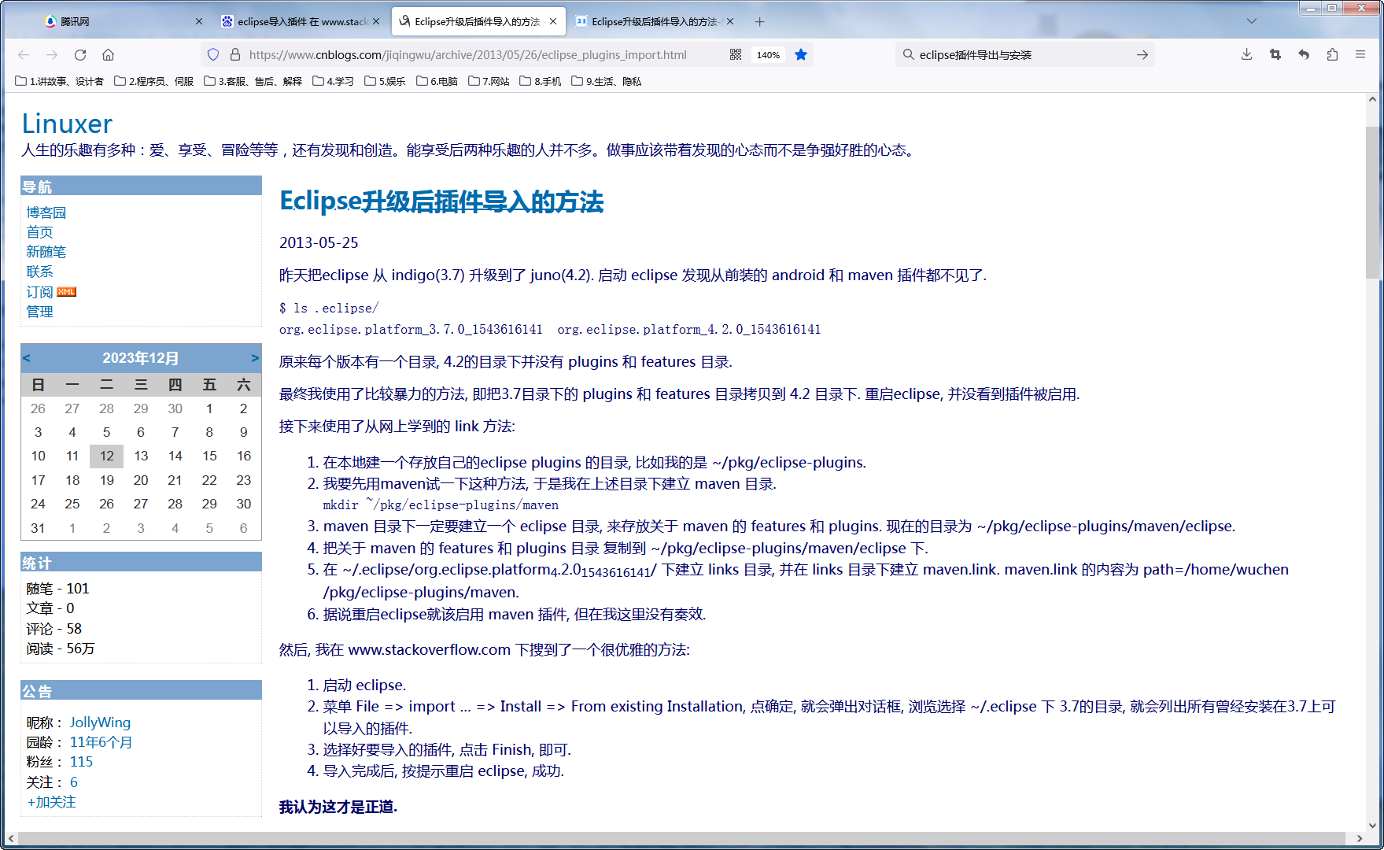This screenshot has height=850, width=1384.
Task: Click the horizontal scrollbar thumb
Action: click(681, 839)
